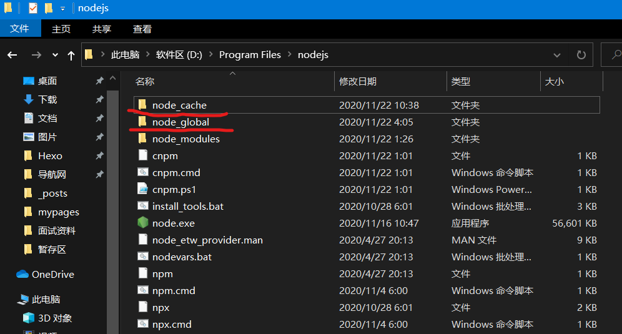Click the install_tools.bat file icon

coord(142,206)
